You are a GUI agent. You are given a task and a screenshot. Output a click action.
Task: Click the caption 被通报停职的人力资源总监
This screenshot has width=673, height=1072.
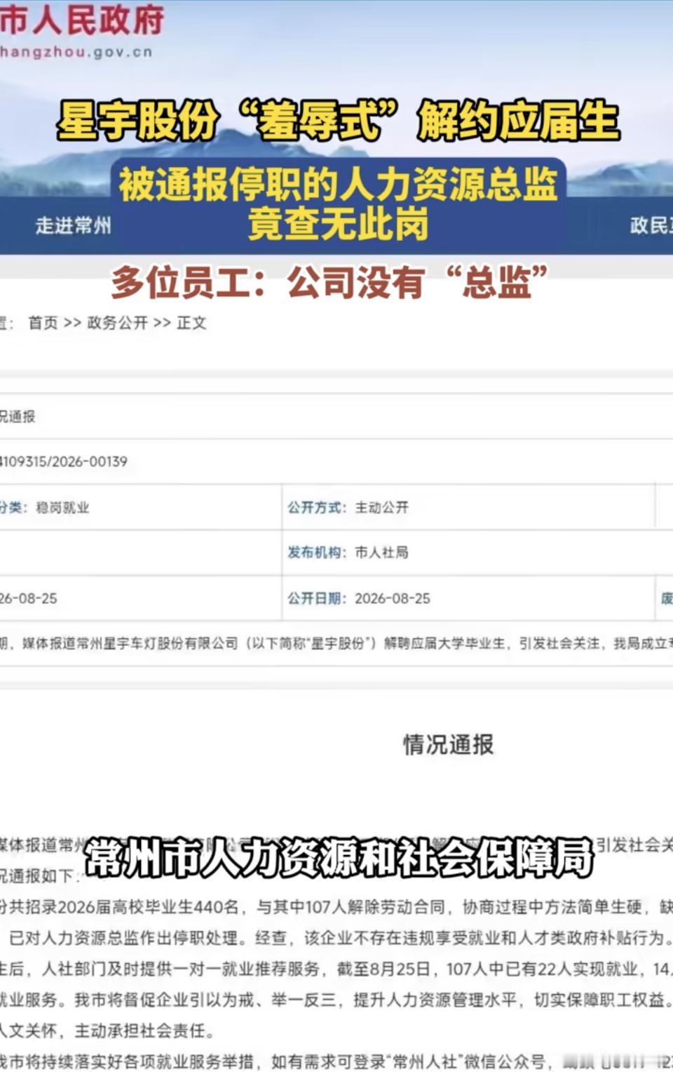pos(338,185)
